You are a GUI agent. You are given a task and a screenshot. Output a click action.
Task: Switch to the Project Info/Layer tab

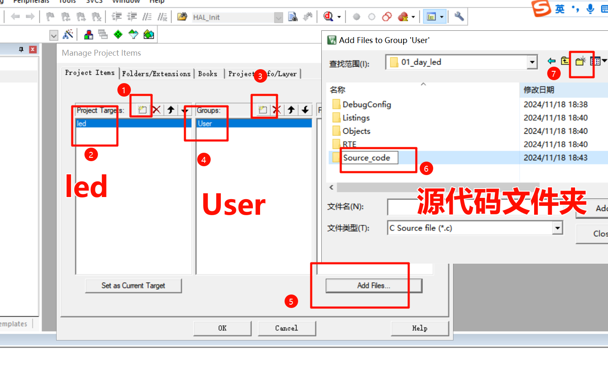point(263,74)
